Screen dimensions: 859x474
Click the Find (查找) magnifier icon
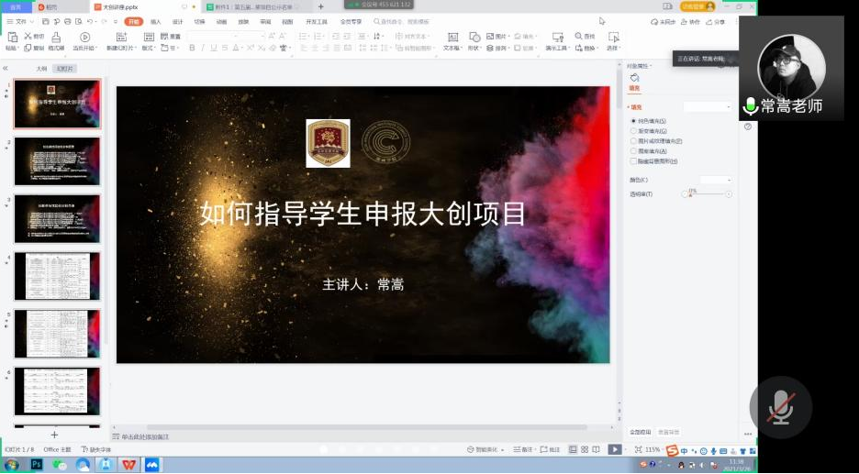(578, 36)
